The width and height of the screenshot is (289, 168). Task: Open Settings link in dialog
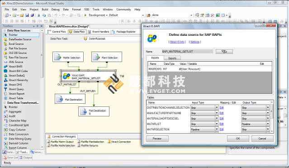195,42
